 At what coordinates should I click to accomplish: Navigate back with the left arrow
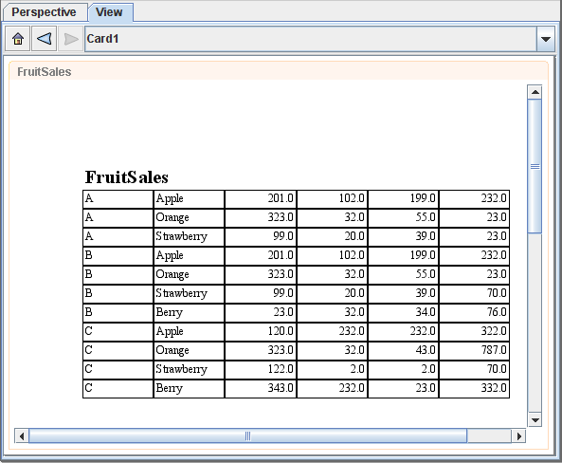click(x=45, y=38)
